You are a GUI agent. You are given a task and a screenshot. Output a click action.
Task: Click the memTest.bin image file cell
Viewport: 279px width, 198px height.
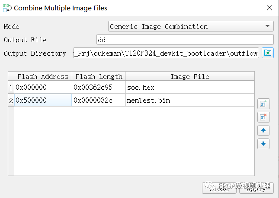pos(189,100)
